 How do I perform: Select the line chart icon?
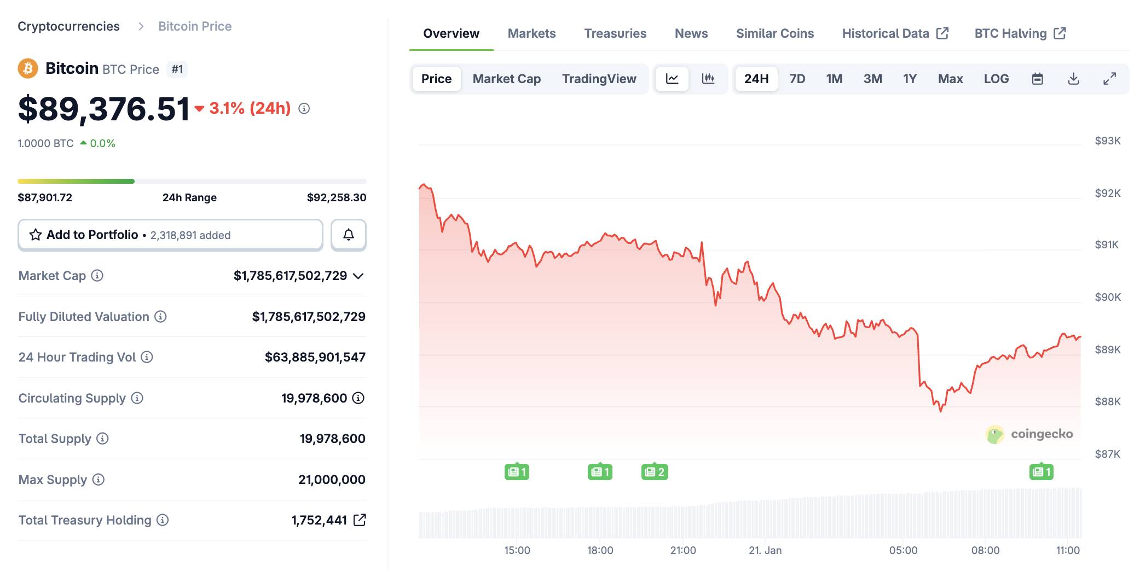(x=672, y=78)
